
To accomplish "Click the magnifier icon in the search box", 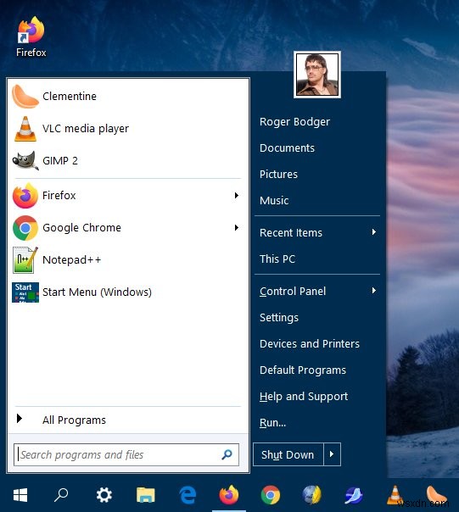I will coord(227,454).
